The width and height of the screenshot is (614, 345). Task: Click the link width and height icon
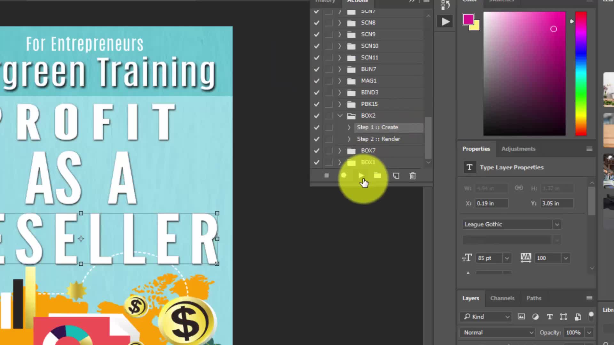[519, 188]
